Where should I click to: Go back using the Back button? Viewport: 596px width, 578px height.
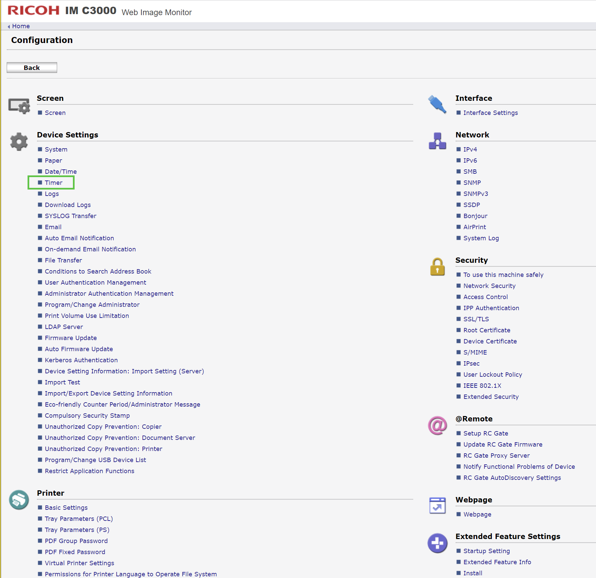32,67
